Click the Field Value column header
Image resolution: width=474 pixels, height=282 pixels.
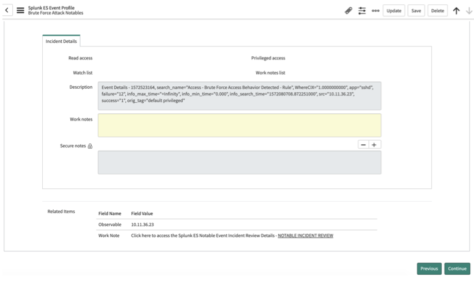(142, 213)
